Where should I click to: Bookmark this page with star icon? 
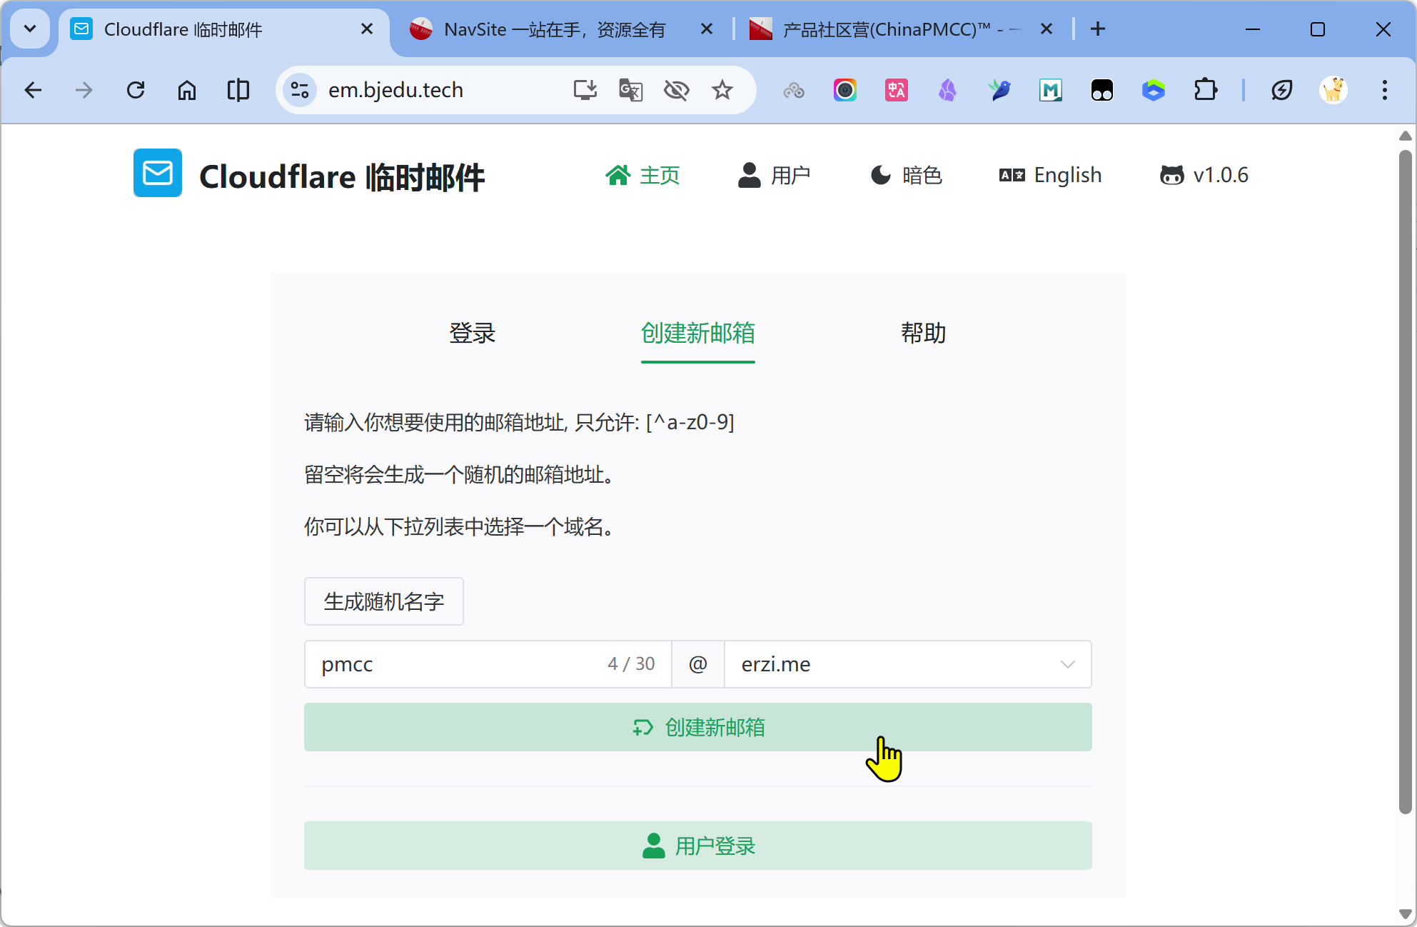tap(722, 90)
